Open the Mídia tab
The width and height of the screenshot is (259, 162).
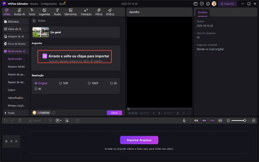coord(7,12)
